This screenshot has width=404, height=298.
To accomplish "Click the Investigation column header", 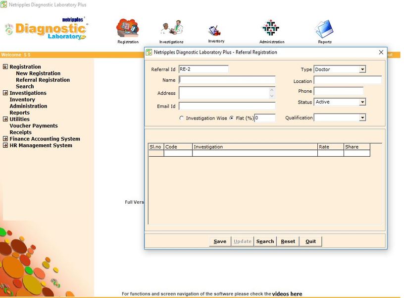I will pyautogui.click(x=255, y=147).
